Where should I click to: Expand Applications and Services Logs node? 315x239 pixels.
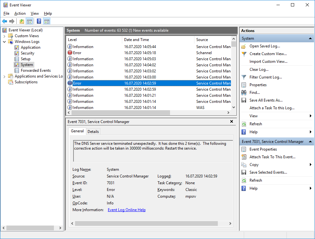coord(4,77)
